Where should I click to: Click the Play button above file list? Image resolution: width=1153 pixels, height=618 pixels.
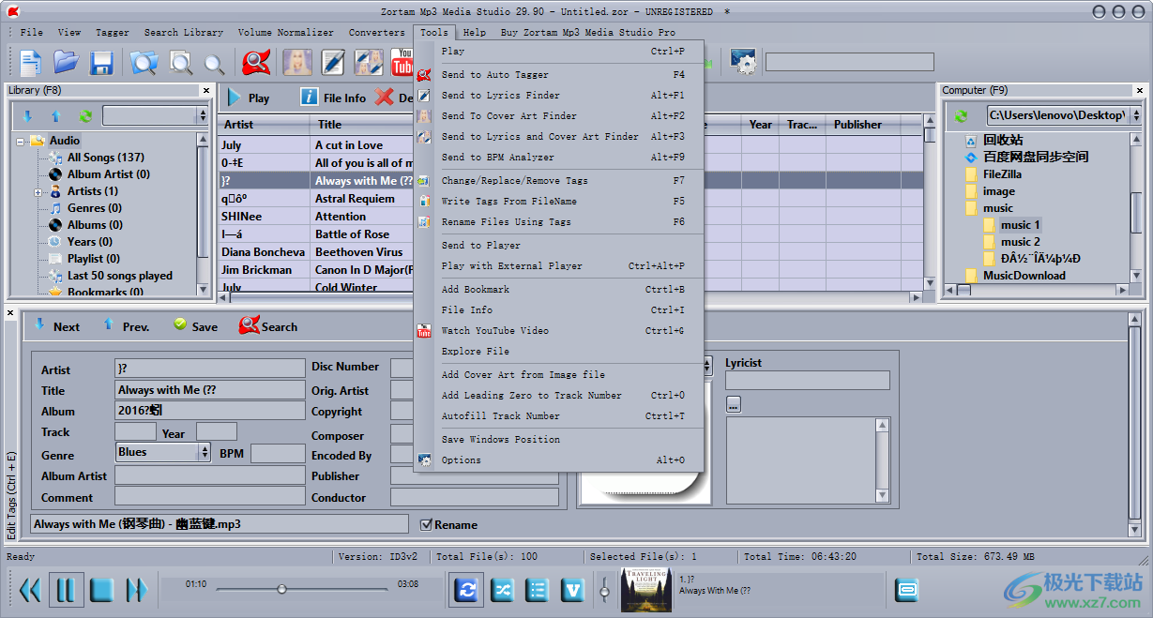[248, 98]
